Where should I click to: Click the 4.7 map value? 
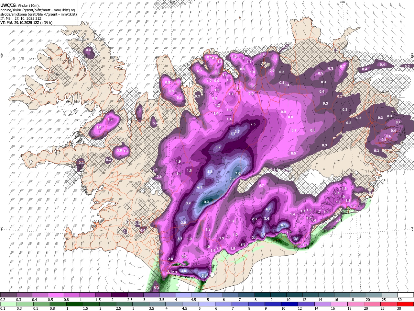(x=263, y=235)
